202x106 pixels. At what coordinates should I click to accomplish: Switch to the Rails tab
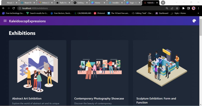tap(63, 3)
